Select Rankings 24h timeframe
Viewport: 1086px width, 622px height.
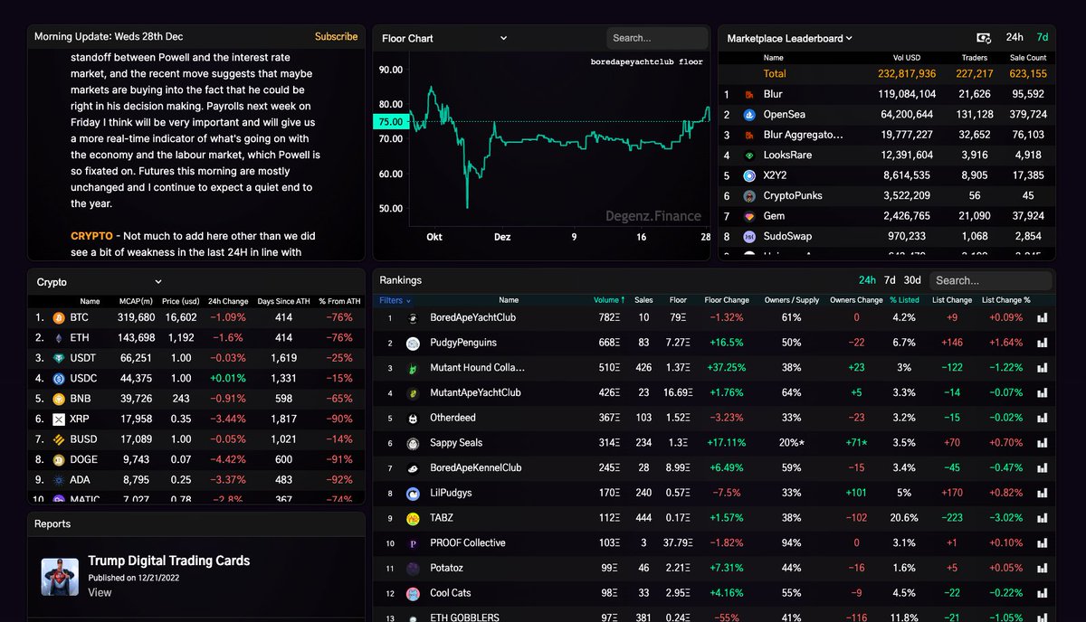pos(867,280)
